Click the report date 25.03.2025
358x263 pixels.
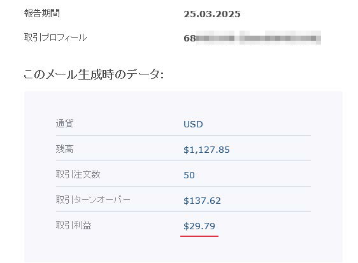click(x=212, y=14)
